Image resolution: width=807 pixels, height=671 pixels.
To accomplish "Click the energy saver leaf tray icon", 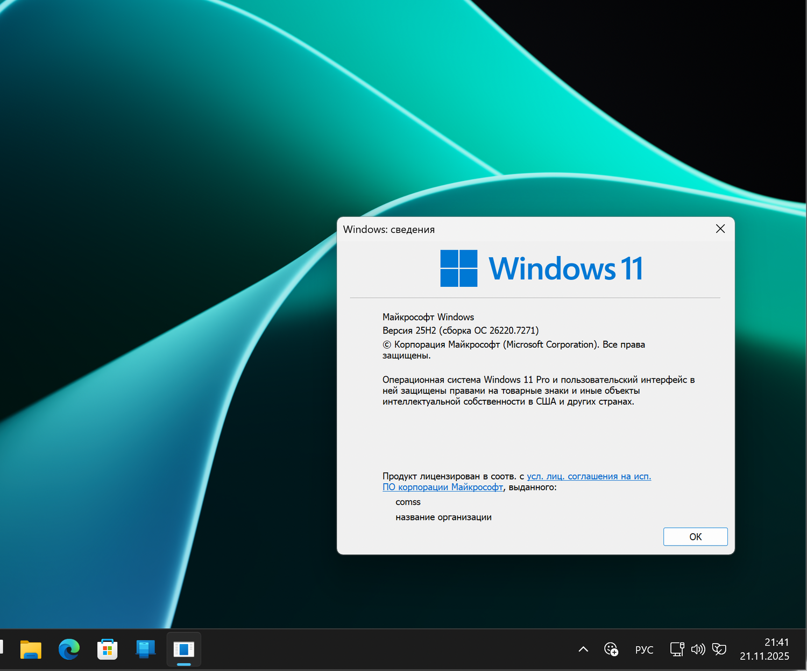I will 719,649.
